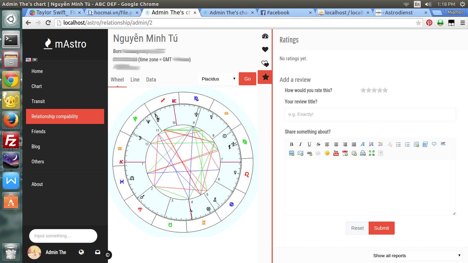Toggle underline formatting in review editor
Image resolution: width=468 pixels, height=263 pixels.
tap(309, 144)
